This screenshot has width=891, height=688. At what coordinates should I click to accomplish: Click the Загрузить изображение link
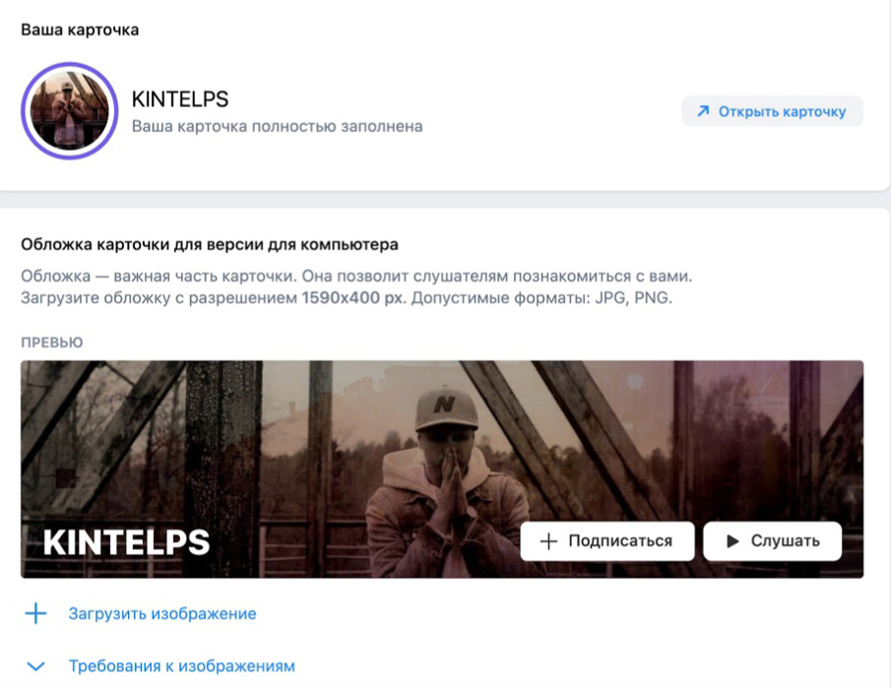point(162,613)
